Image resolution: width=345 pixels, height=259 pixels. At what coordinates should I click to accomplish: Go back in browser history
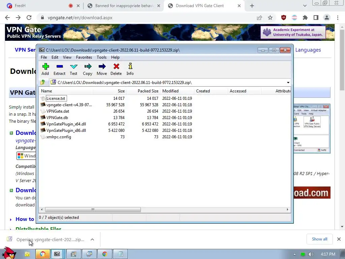[7, 18]
